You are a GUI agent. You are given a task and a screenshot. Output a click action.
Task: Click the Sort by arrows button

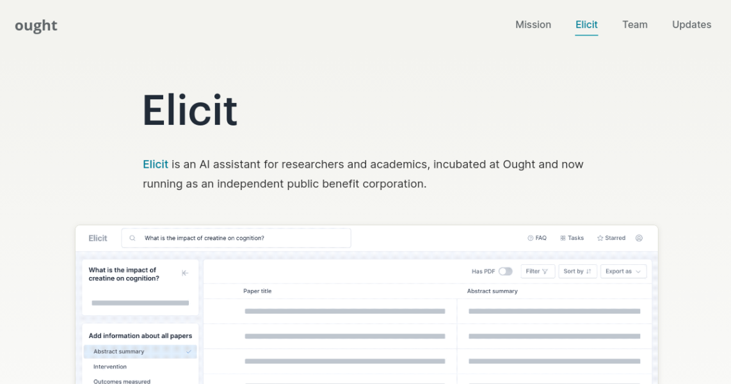[x=577, y=271]
